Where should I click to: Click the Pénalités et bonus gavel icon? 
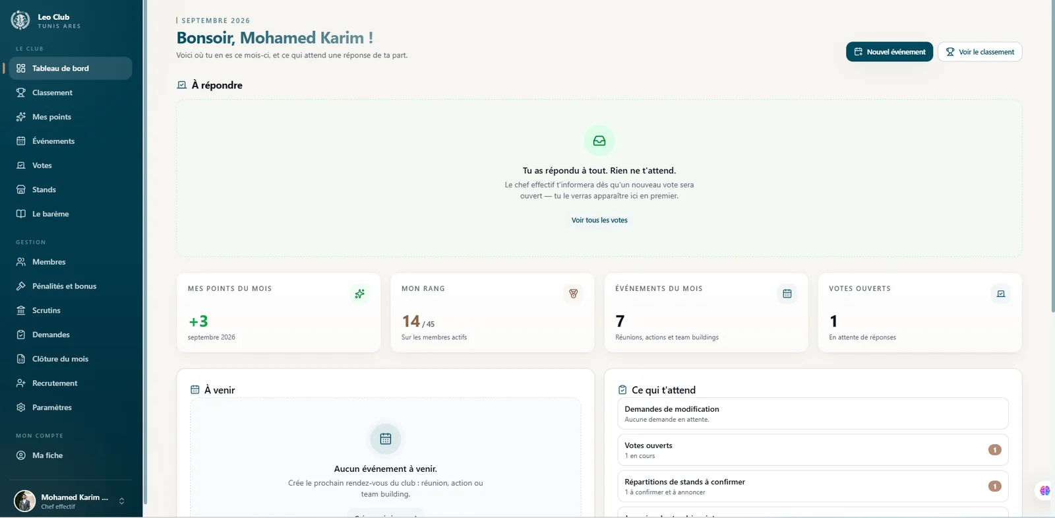coord(21,286)
